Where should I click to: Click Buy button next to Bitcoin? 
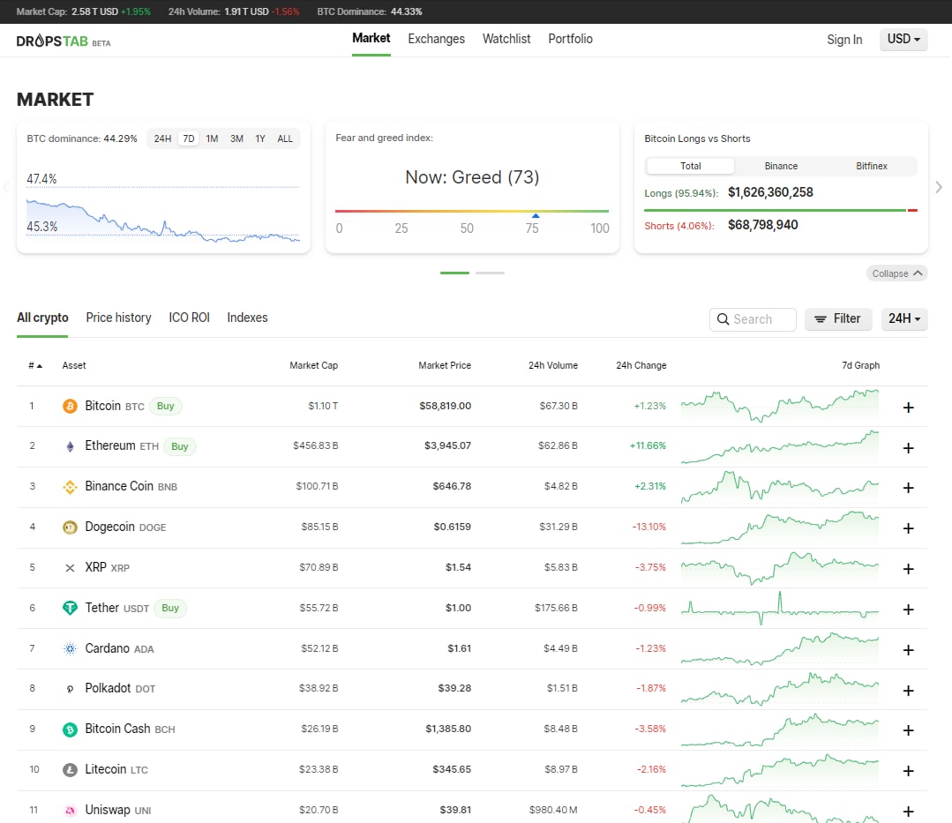(x=165, y=406)
